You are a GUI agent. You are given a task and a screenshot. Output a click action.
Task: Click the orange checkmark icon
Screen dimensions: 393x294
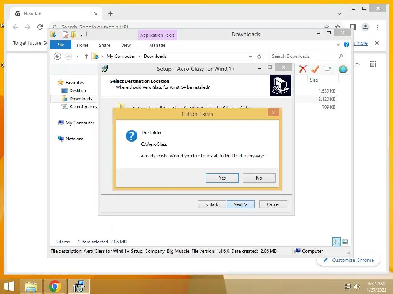click(315, 69)
